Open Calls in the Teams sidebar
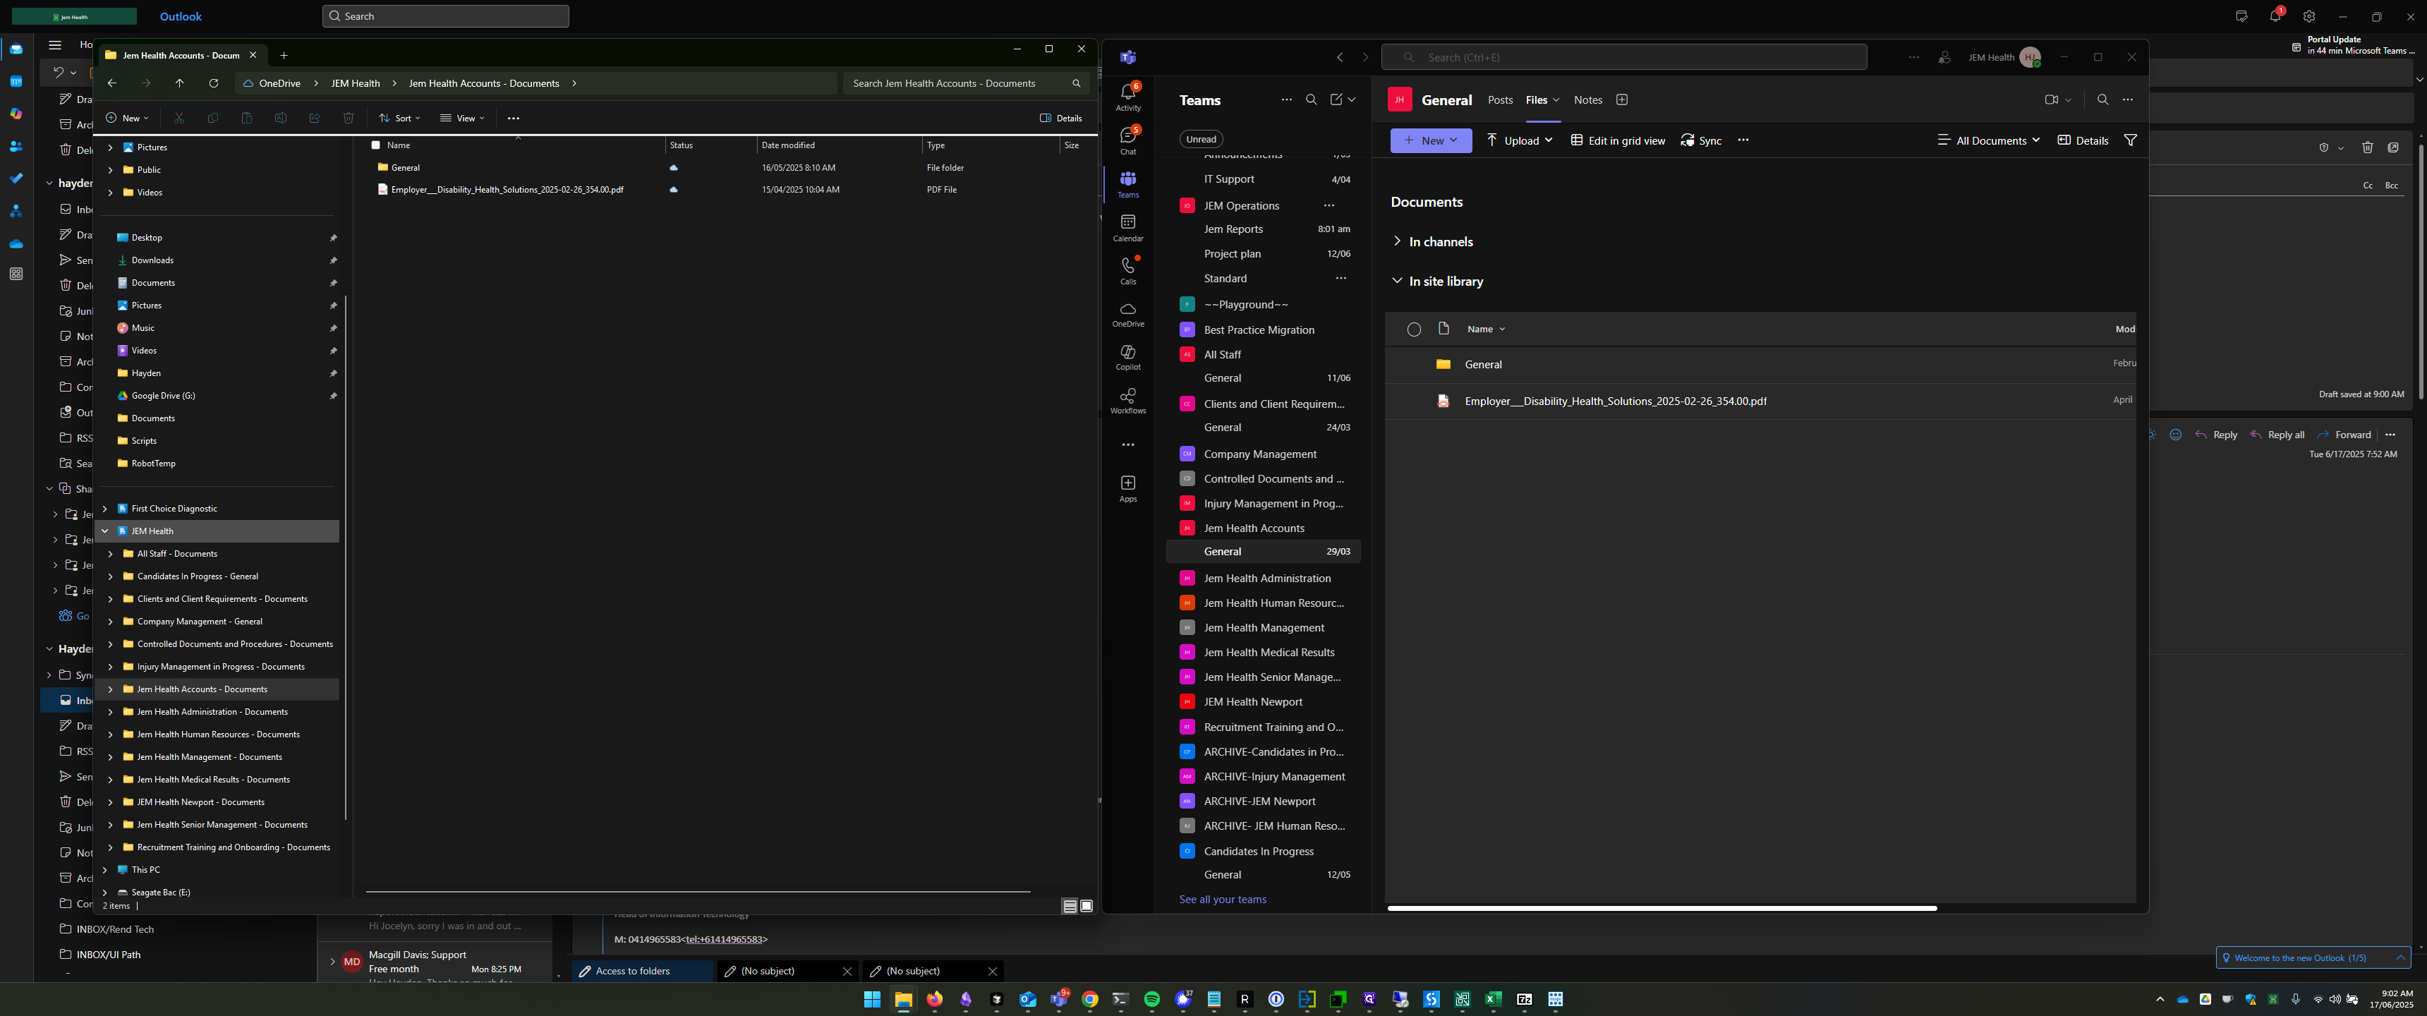This screenshot has width=2427, height=1016. [x=1127, y=270]
